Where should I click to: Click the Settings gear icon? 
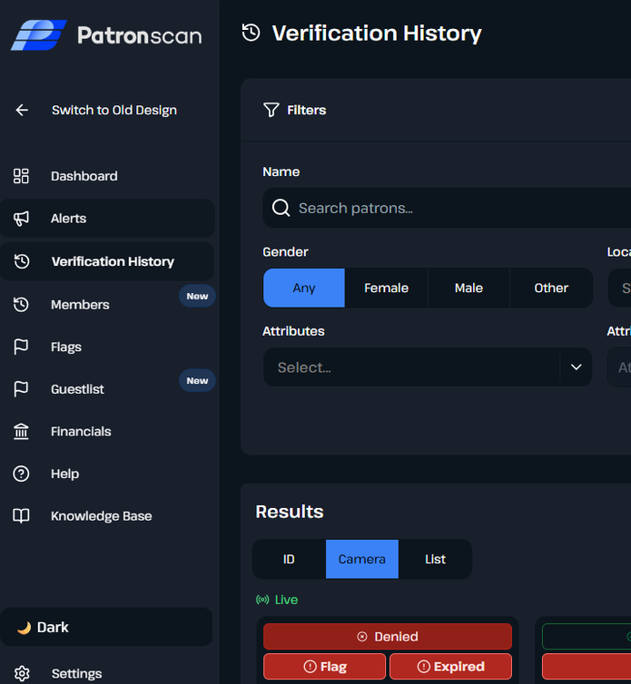click(22, 673)
